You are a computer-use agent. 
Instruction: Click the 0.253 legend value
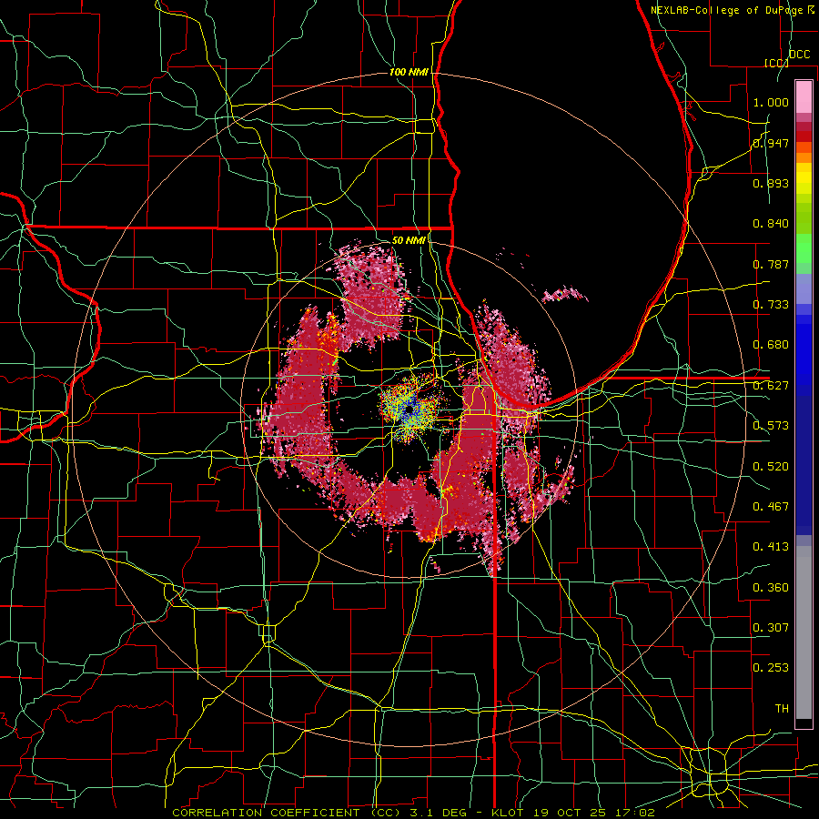point(771,668)
